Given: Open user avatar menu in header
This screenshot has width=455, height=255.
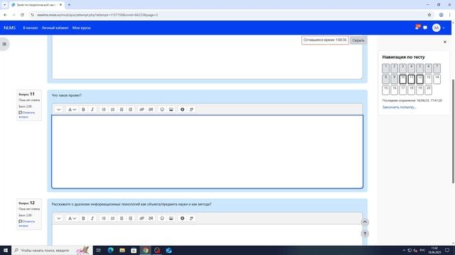Looking at the screenshot, I should [x=438, y=28].
